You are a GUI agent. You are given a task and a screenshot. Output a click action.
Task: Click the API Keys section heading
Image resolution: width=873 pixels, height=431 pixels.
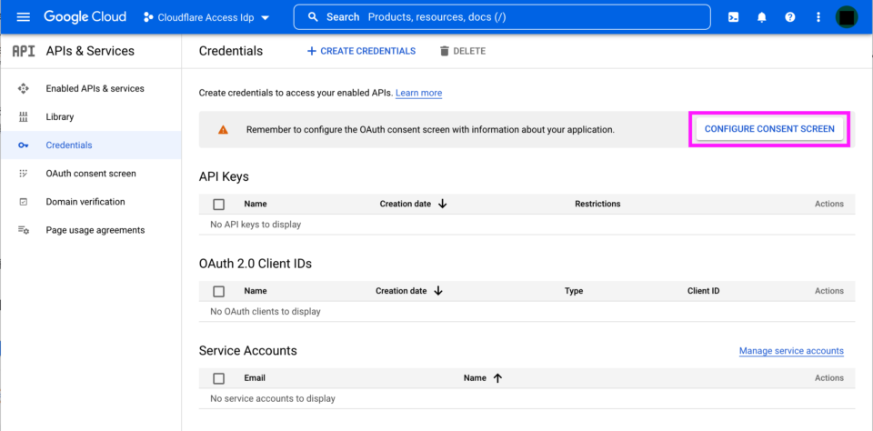[224, 177]
